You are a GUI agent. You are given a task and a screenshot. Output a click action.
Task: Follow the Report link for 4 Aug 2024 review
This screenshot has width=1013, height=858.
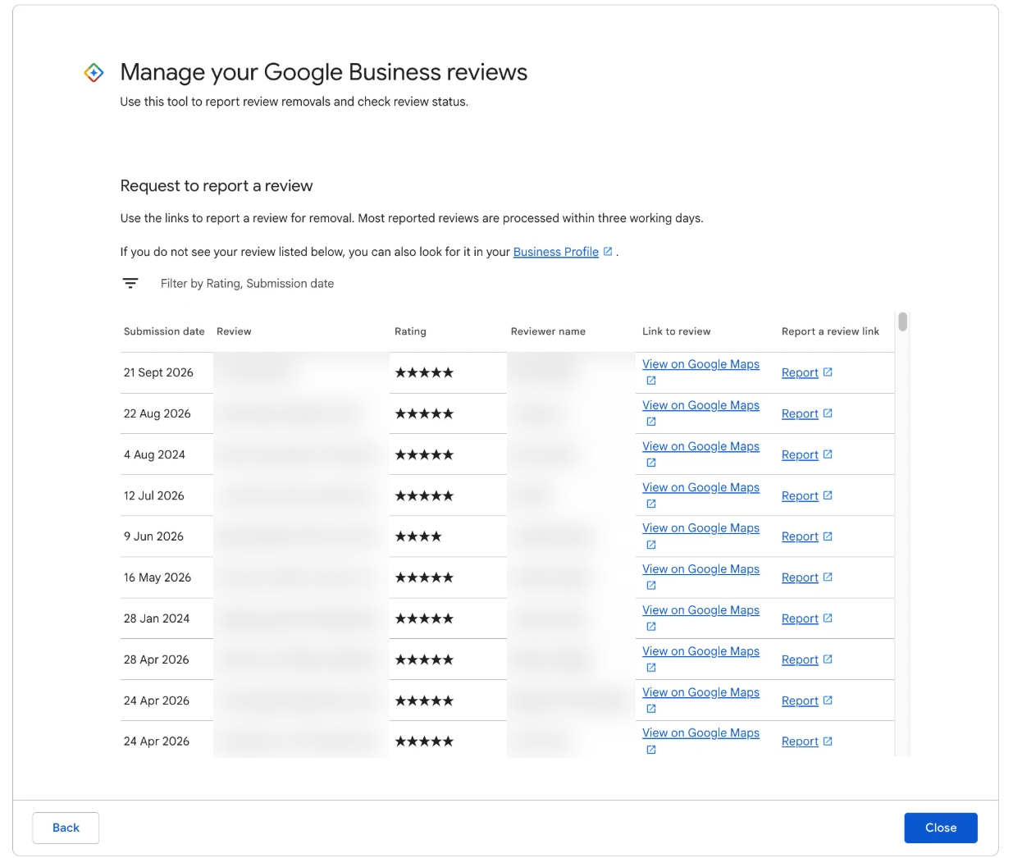tap(800, 454)
